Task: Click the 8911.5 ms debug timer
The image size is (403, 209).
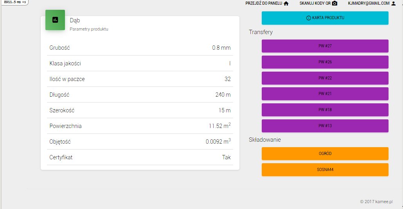Action: (12, 2)
